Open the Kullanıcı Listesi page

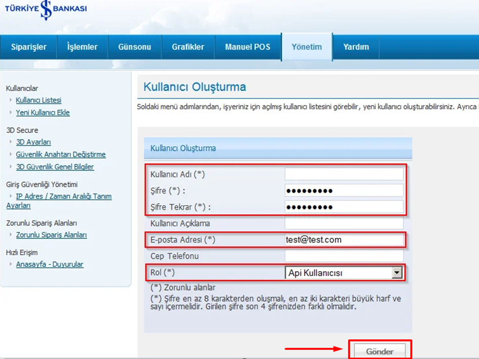click(39, 100)
